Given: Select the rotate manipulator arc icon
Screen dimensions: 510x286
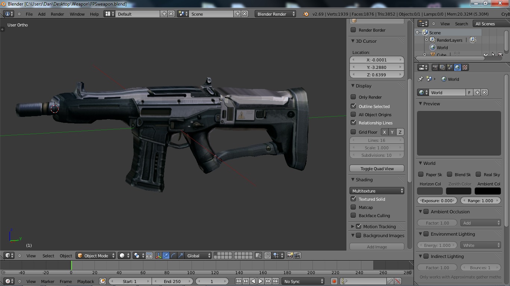Looking at the screenshot, I should pyautogui.click(x=173, y=255).
